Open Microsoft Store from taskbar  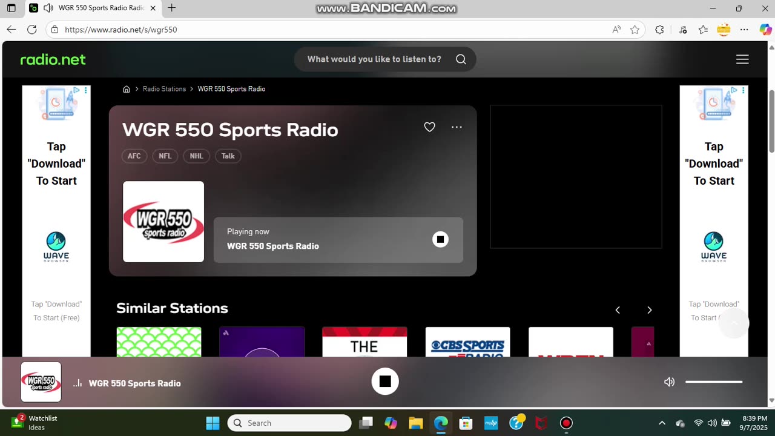click(466, 423)
